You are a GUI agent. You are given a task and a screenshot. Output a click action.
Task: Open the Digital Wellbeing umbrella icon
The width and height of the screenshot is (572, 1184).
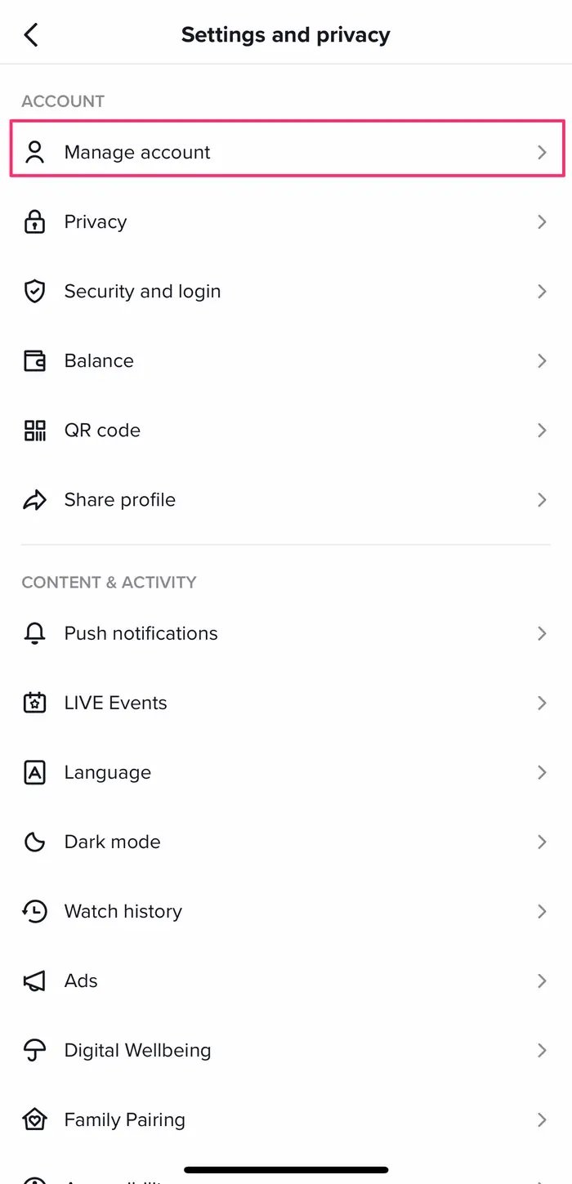click(x=34, y=1050)
